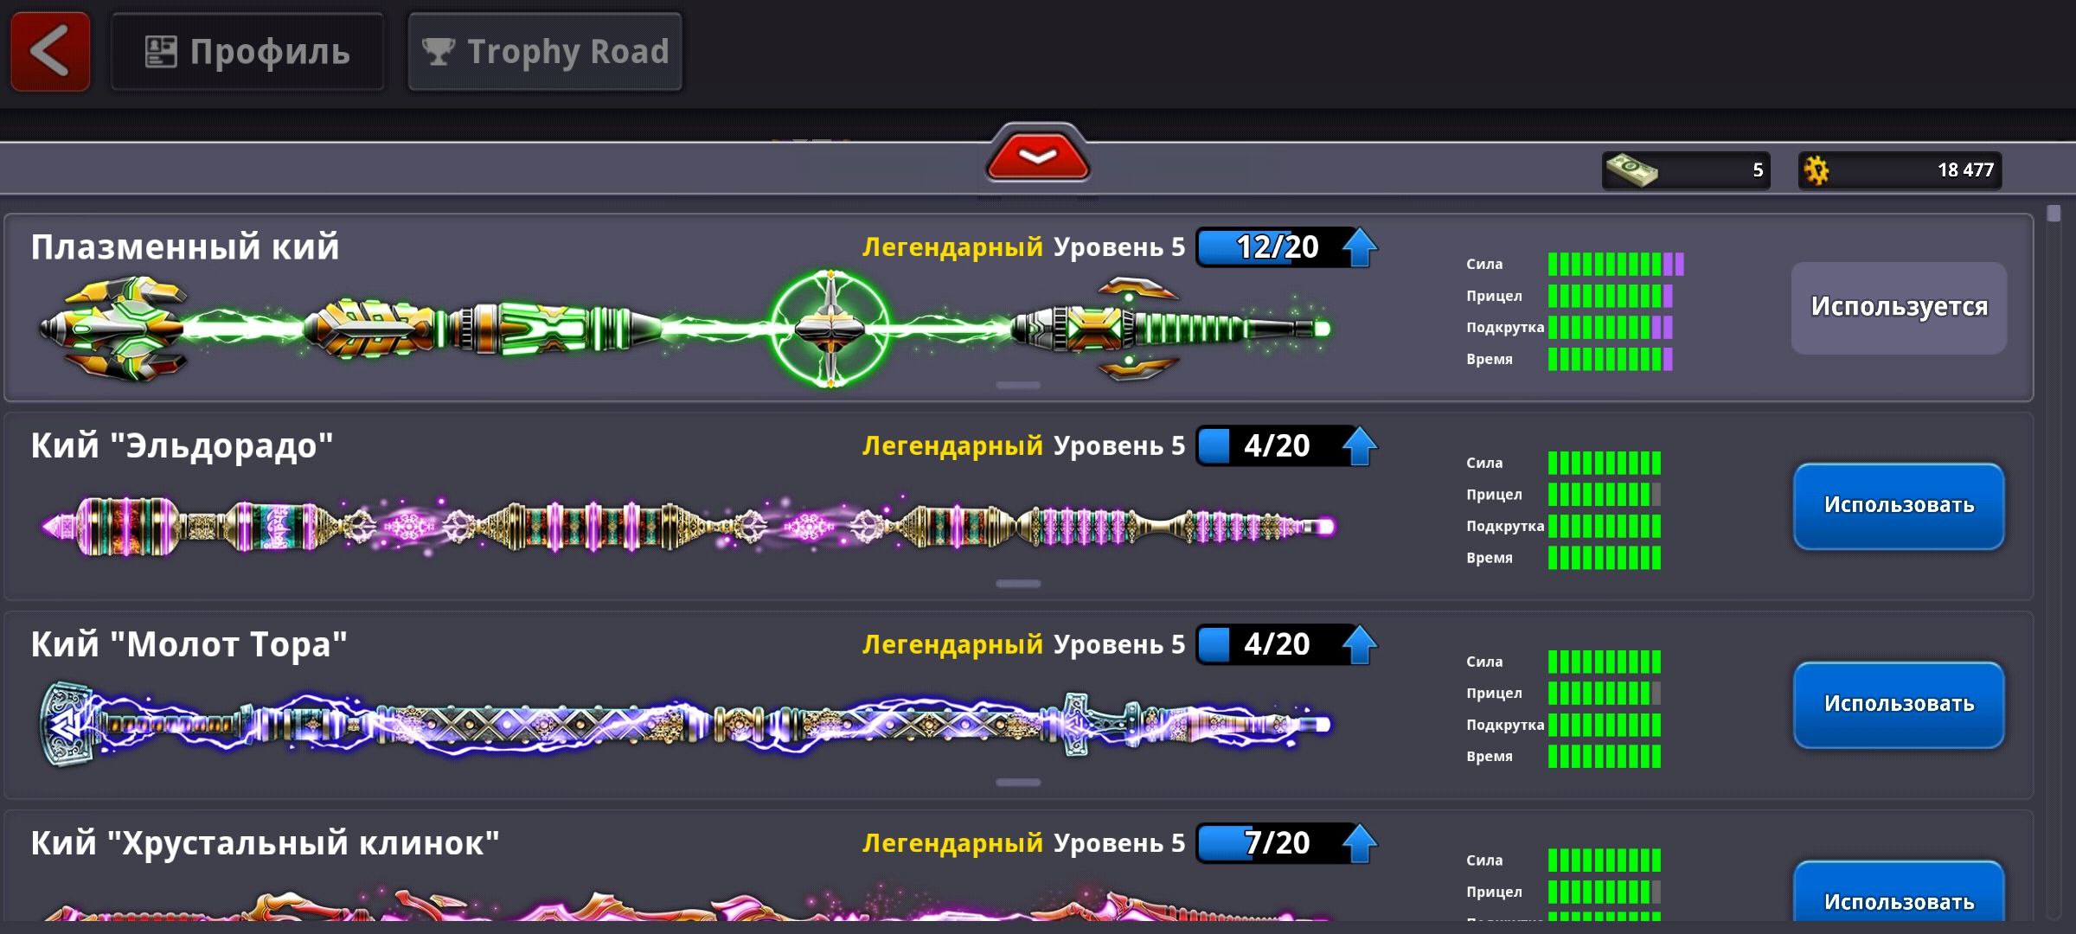
Task: Click Использовать for Кий "Эльдорадо"
Action: click(1899, 507)
